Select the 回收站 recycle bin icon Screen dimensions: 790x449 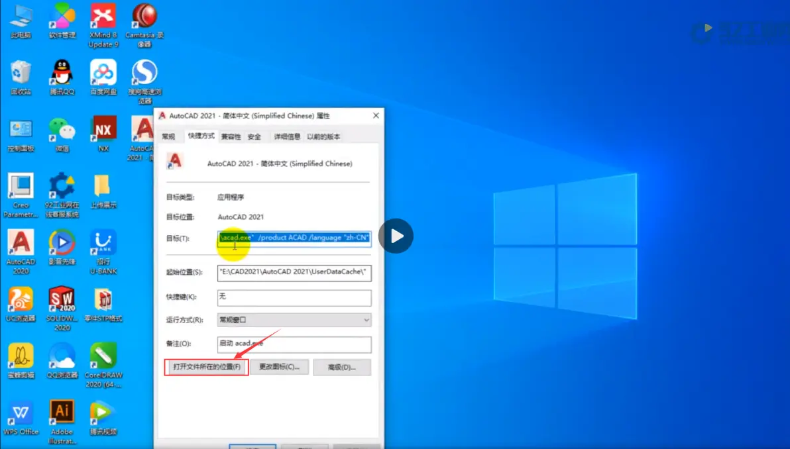pos(21,78)
